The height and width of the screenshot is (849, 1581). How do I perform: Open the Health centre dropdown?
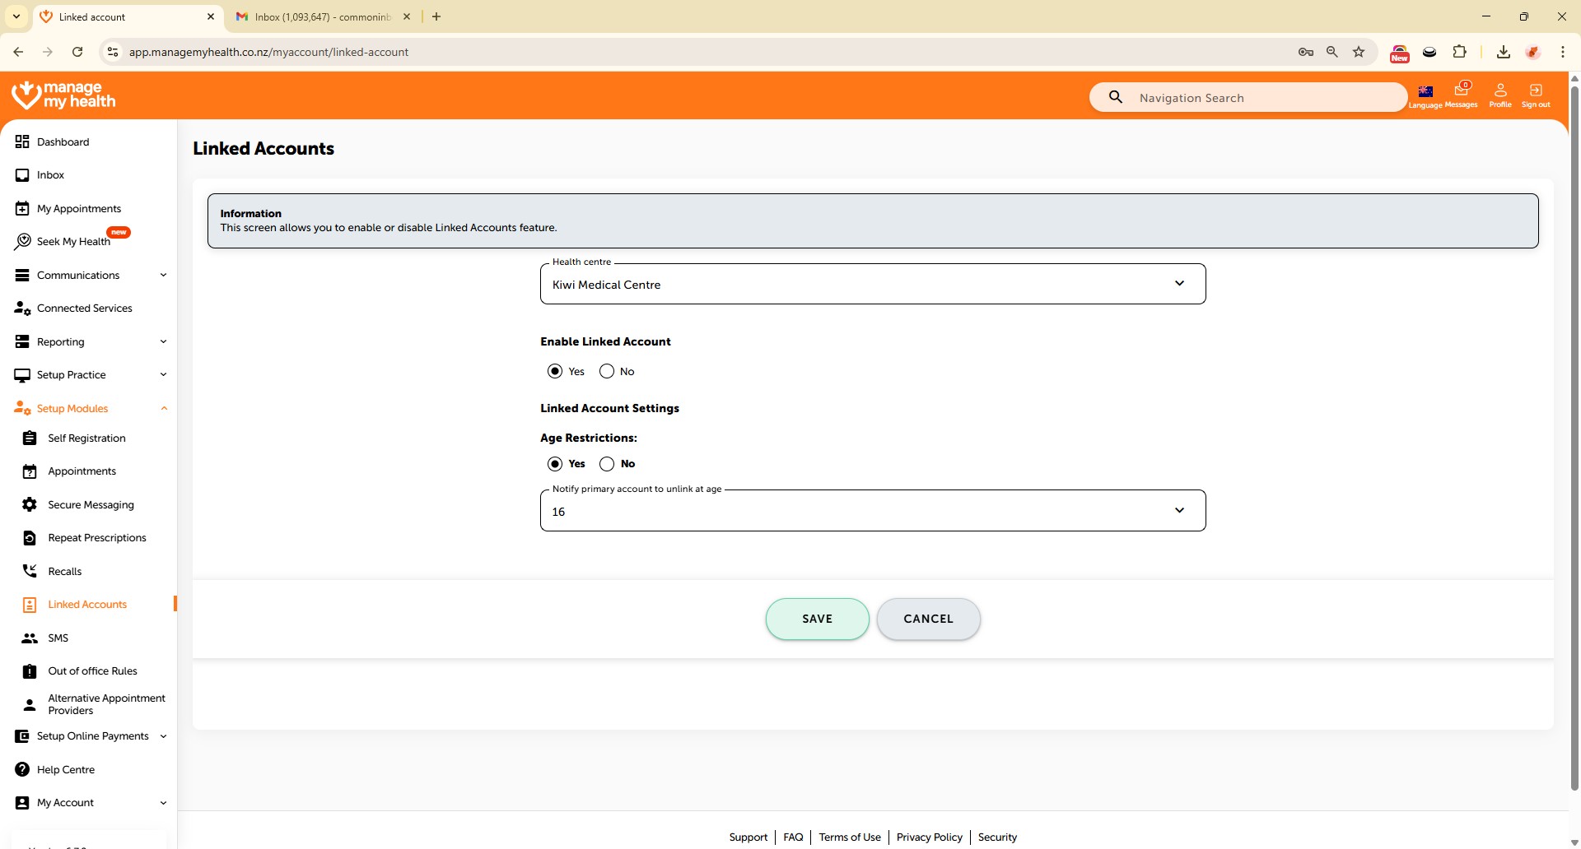[x=872, y=284]
